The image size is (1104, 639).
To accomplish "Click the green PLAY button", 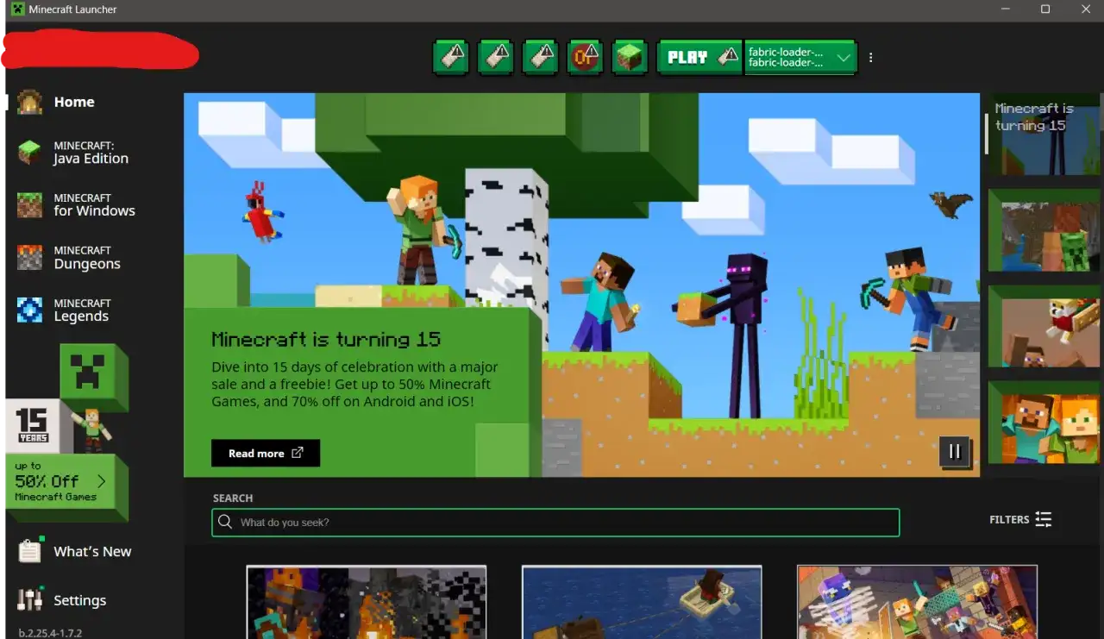I will click(x=699, y=58).
